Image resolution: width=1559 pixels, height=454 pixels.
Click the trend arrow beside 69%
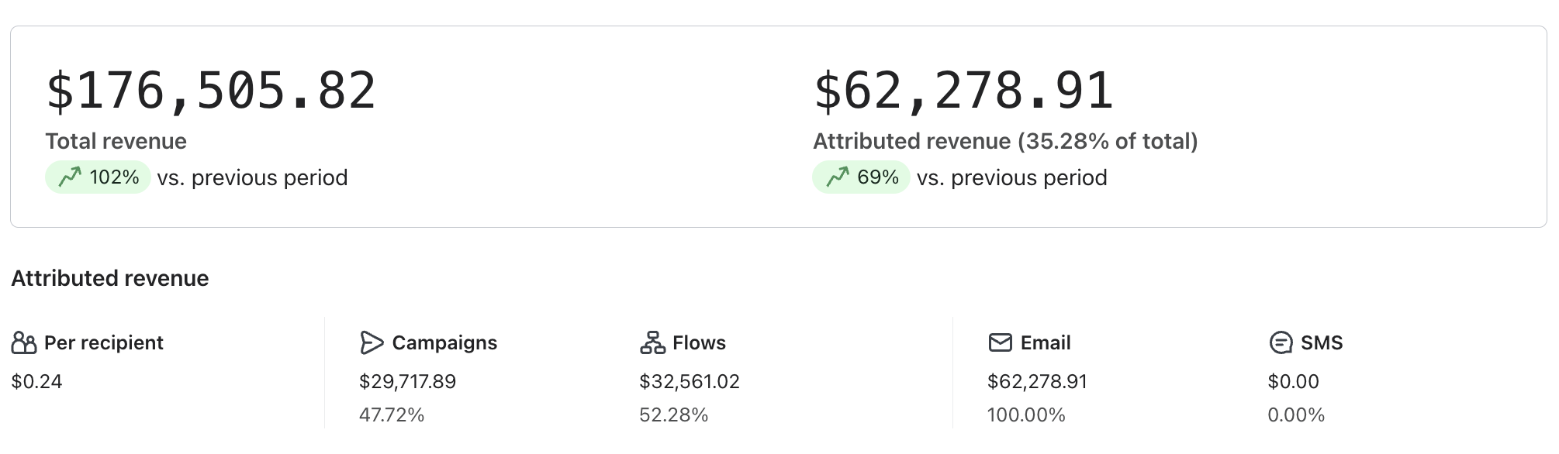838,177
